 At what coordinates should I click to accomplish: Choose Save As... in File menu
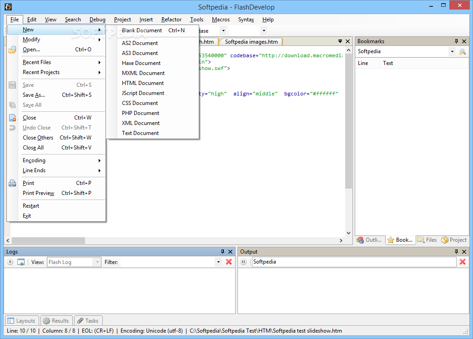coord(56,95)
